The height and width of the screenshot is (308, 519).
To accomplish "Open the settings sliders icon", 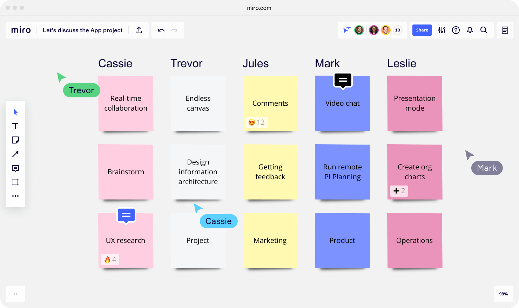I will point(442,30).
